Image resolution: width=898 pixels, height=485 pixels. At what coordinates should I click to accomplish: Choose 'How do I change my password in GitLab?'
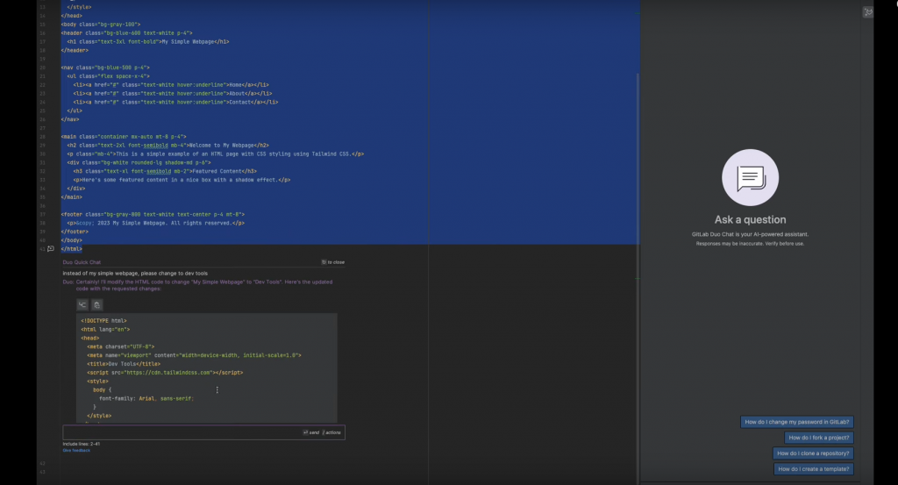(796, 422)
